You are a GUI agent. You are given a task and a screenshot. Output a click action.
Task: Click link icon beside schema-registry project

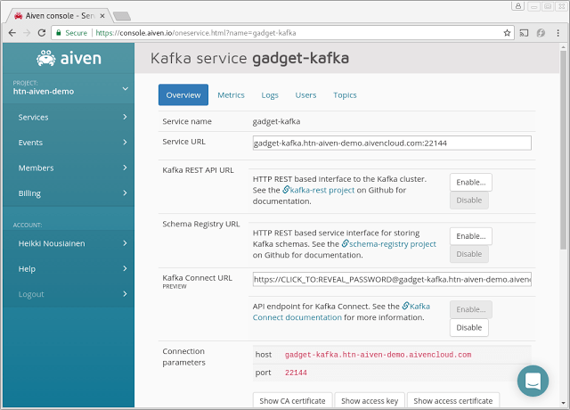(x=345, y=243)
